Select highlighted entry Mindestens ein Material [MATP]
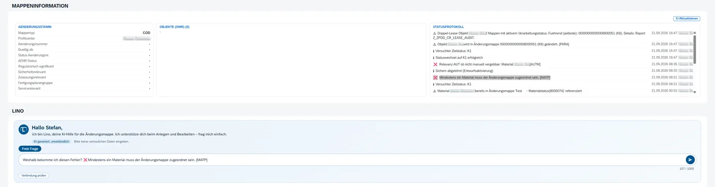 [494, 77]
